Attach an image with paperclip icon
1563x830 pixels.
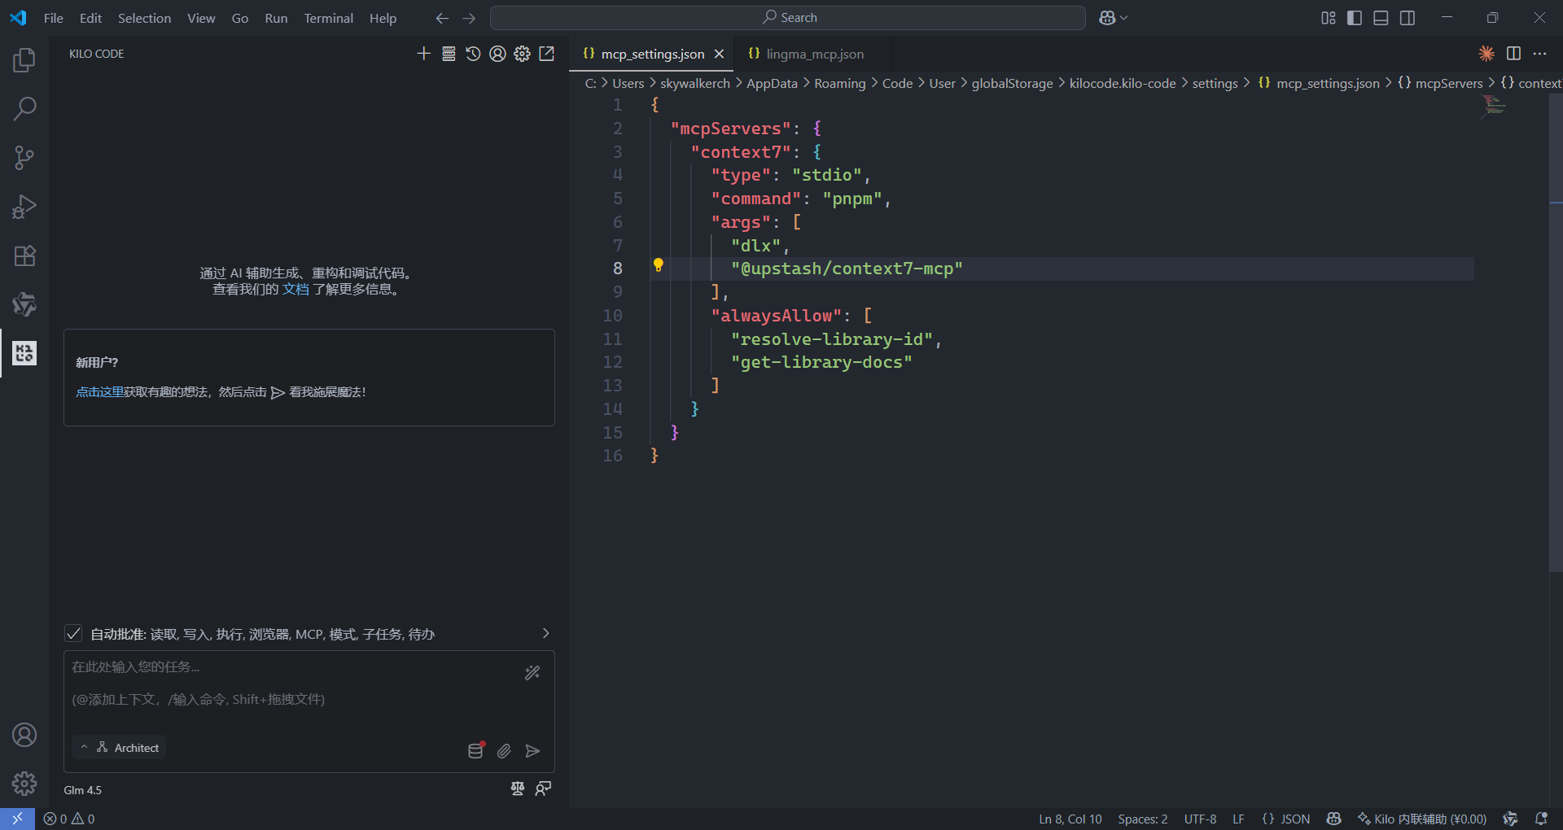coord(504,751)
